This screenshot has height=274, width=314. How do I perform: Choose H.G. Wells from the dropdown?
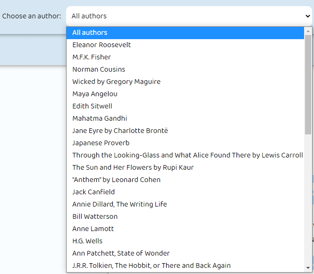[x=185, y=241]
